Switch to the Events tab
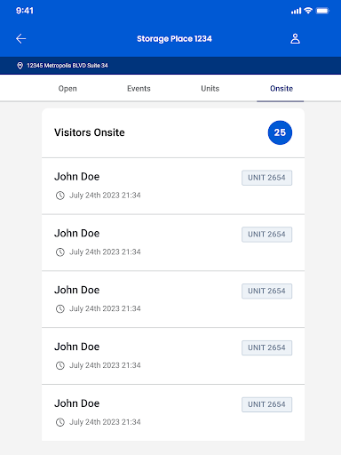This screenshot has height=455, width=341. tap(139, 89)
